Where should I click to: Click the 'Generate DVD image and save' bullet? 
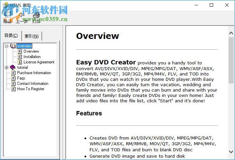click(137, 156)
